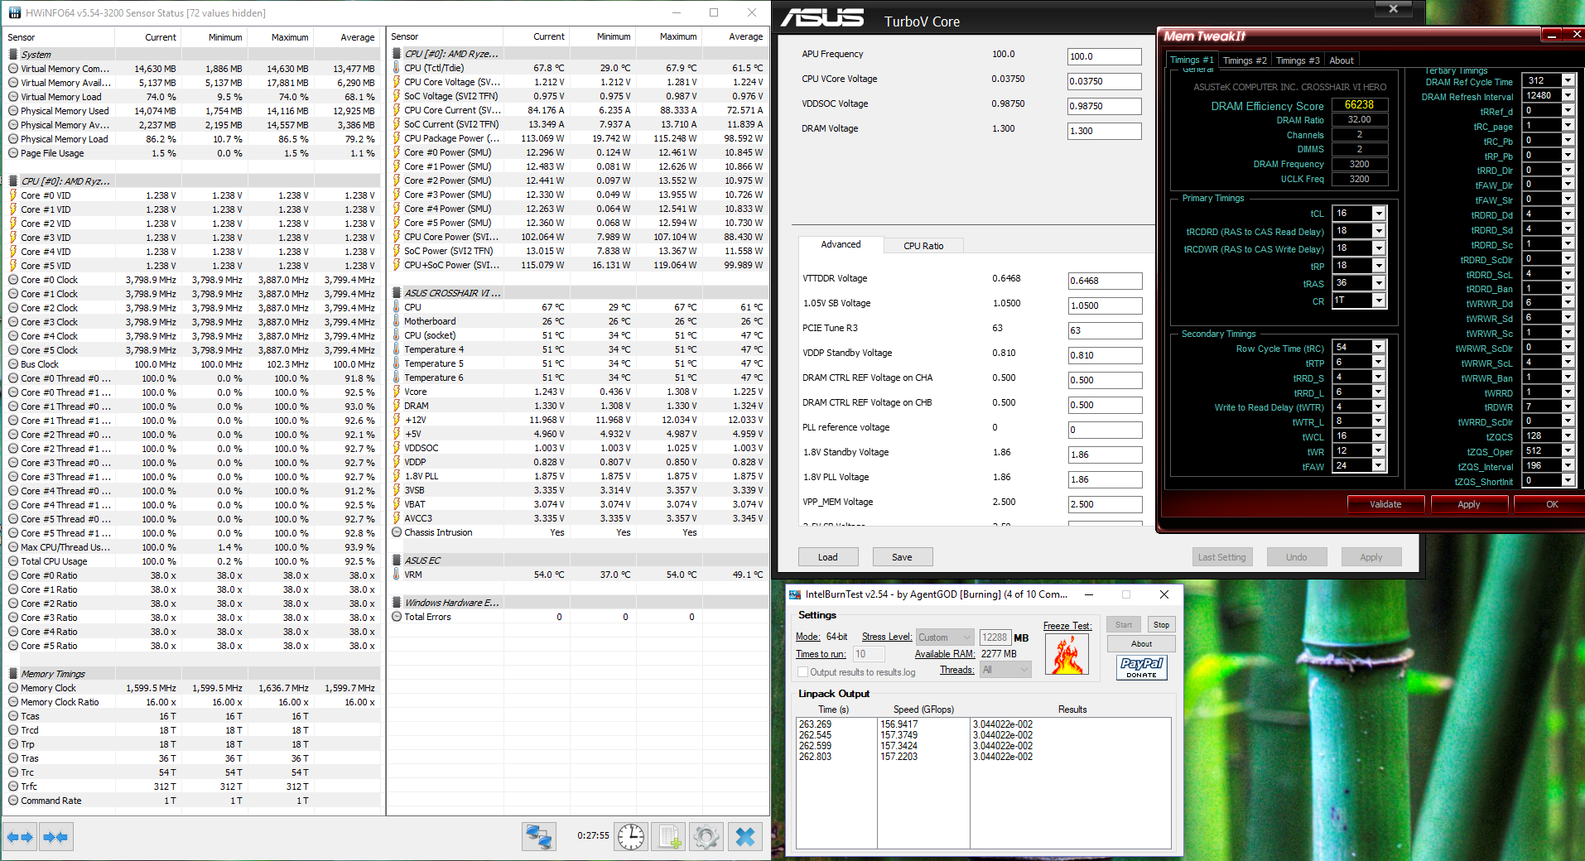1585x861 pixels.
Task: Click the Undo button in TurboV Core
Action: point(1297,557)
